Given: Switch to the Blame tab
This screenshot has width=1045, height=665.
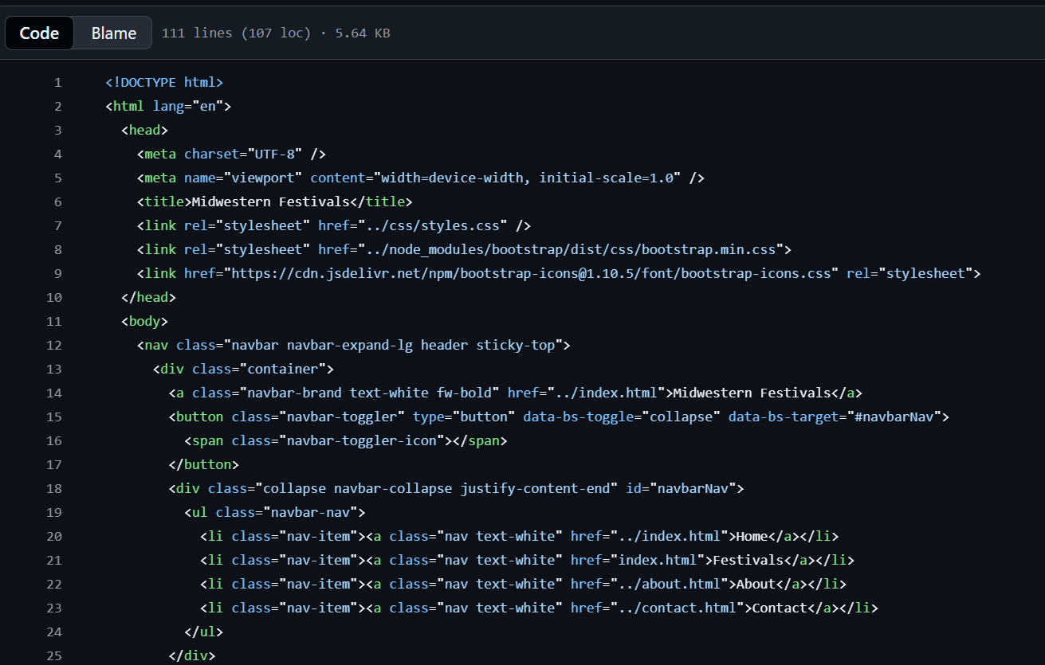Looking at the screenshot, I should (x=114, y=33).
